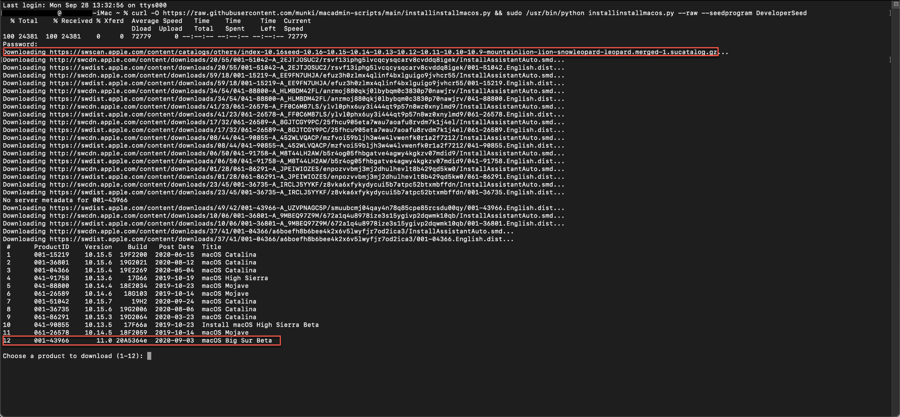Click build number 19G2006

click(x=134, y=309)
